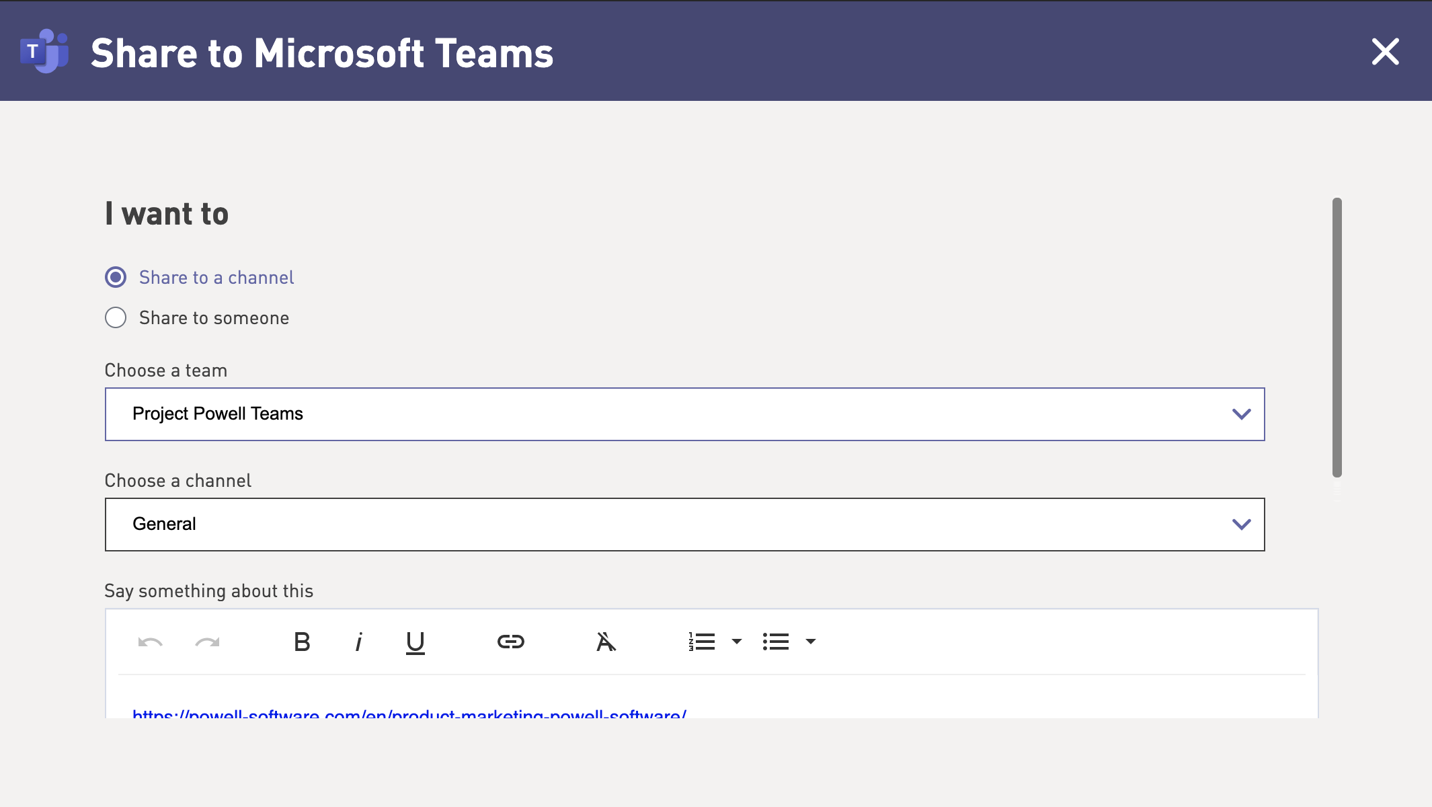Click the Share to a channel label text
Screen dimensions: 1432x807
coord(216,278)
